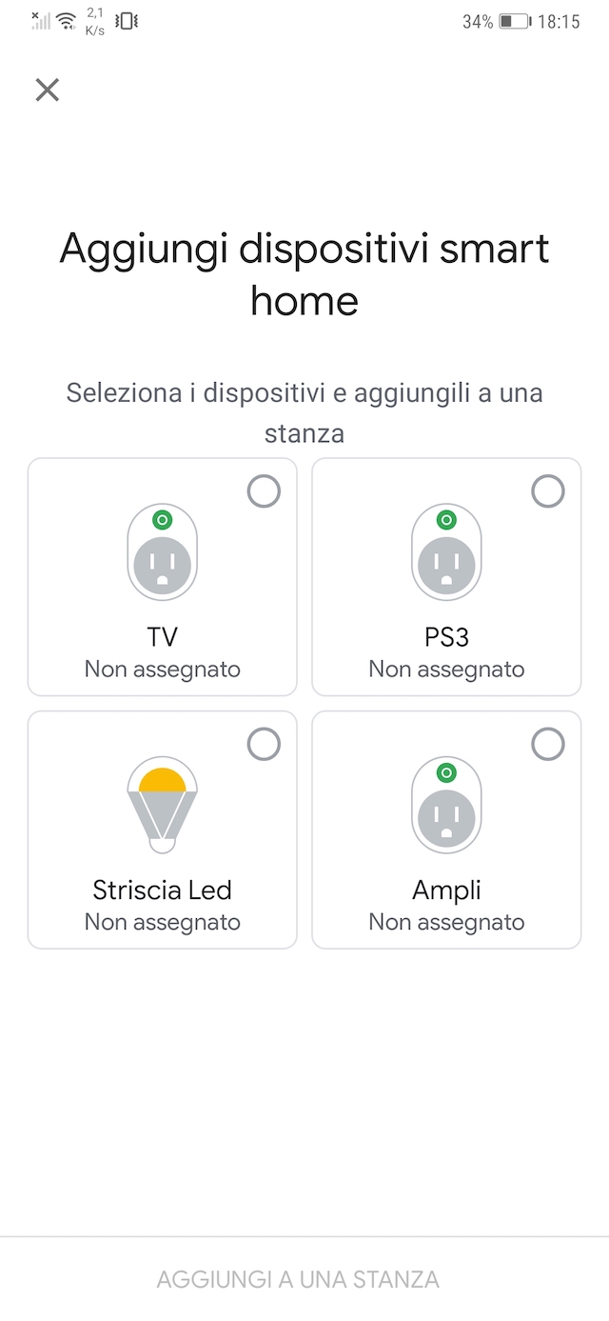Screen dimensions: 609x1321
Task: Tap the TV device name label
Action: [162, 638]
